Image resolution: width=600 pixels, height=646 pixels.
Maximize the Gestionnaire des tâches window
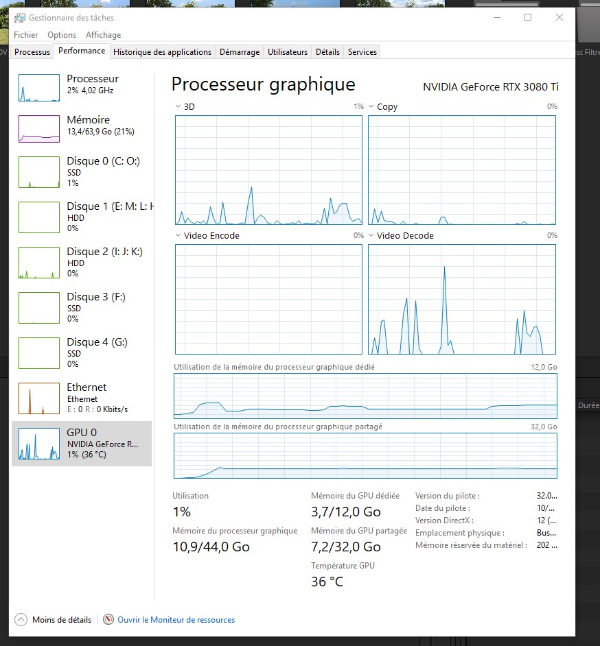(x=528, y=17)
